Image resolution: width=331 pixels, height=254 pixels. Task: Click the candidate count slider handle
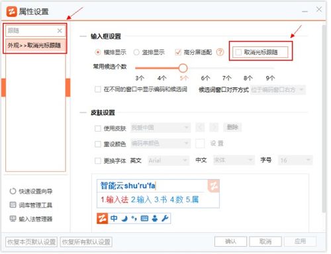(x=183, y=68)
